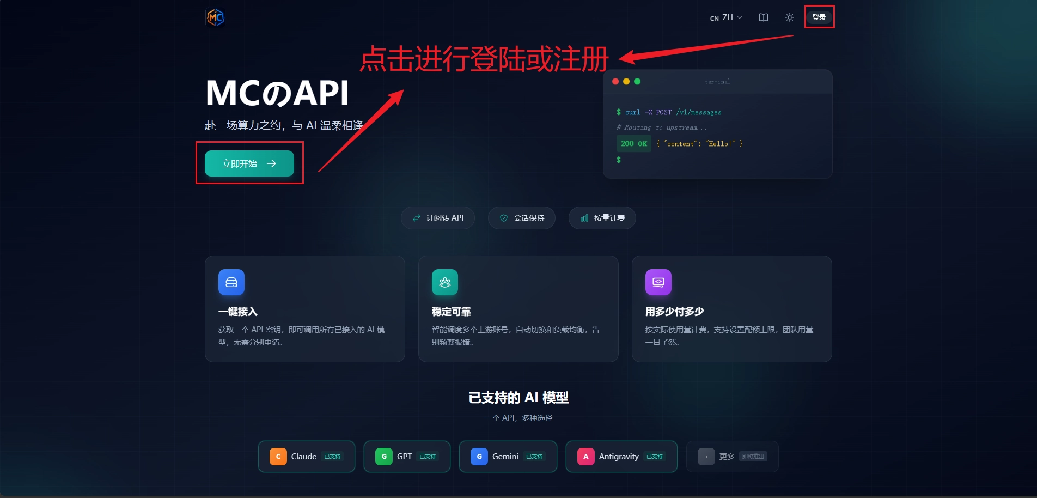Click the 已支持 badge next to Claude
The height and width of the screenshot is (498, 1037).
pyautogui.click(x=332, y=457)
